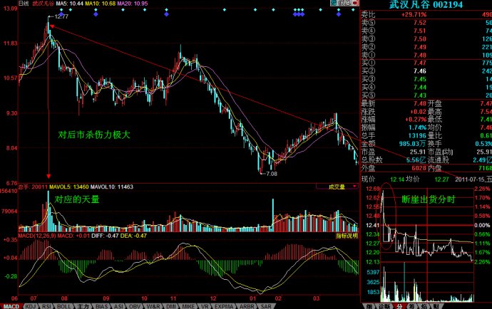This screenshot has height=309, width=492.
Task: Click the 对应的天量 annotation text
Action: click(x=77, y=199)
